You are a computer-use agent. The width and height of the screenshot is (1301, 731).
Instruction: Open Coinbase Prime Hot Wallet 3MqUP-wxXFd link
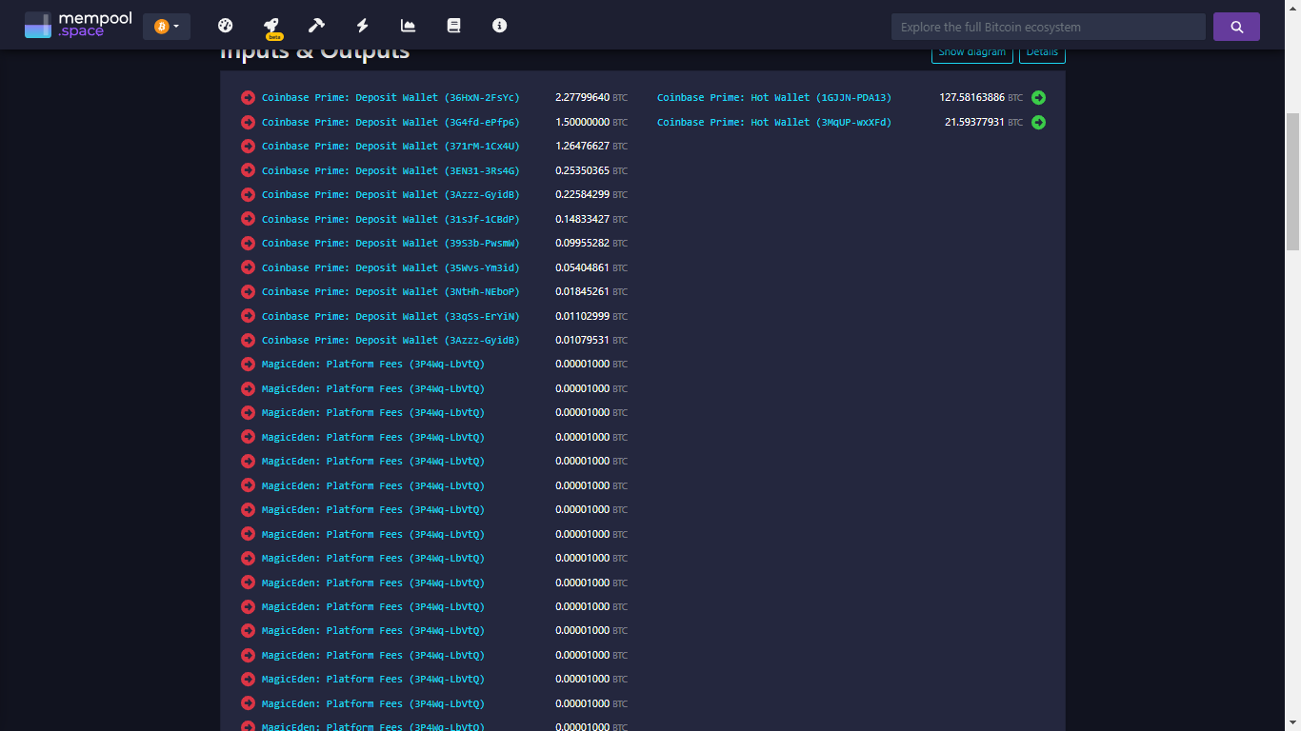pos(773,122)
